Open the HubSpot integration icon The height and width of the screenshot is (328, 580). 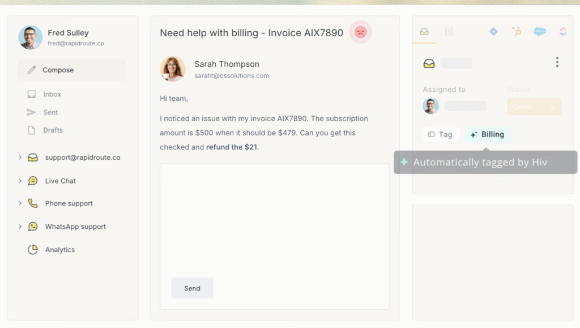coord(517,32)
